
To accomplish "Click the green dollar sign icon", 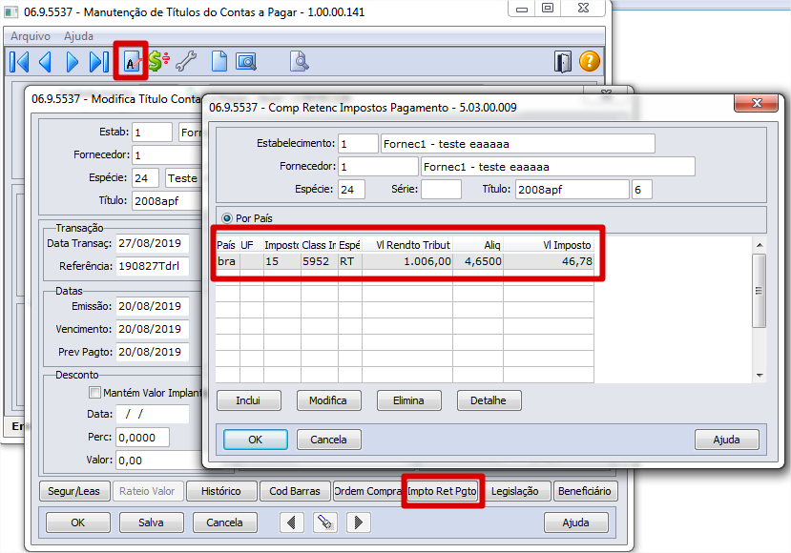I will [x=157, y=62].
